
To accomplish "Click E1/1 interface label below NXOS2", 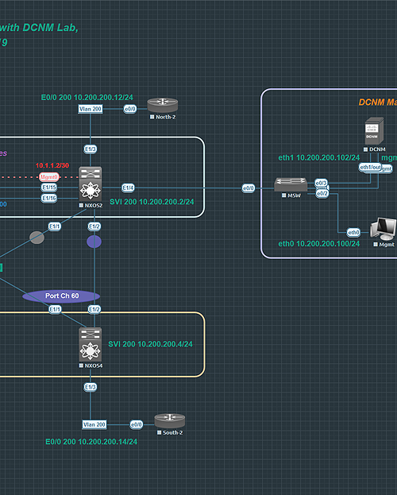I will (55, 226).
